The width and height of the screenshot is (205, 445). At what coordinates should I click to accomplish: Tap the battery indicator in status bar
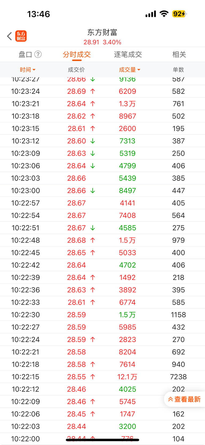pos(179,14)
